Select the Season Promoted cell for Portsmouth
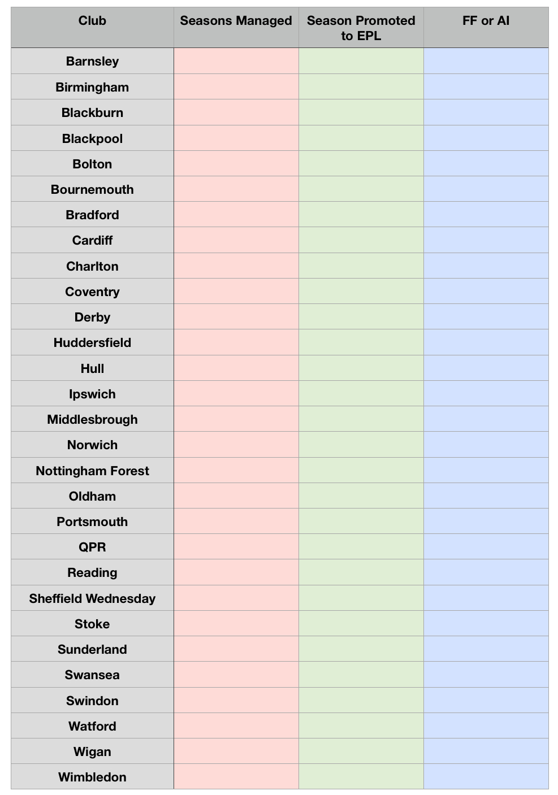 point(361,522)
